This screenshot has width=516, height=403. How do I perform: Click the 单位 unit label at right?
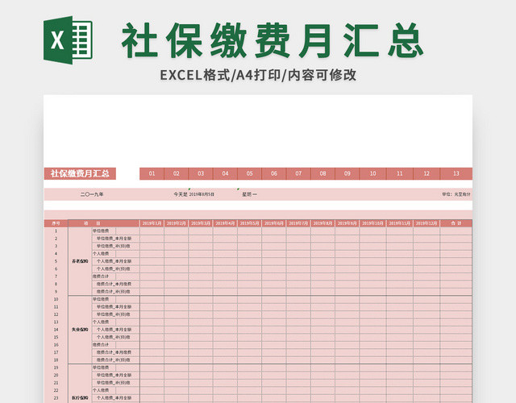(456, 194)
